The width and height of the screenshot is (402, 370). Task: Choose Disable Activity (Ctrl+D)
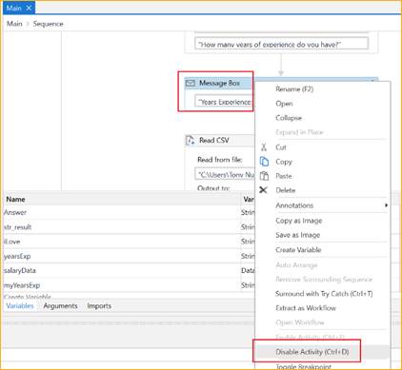pos(312,352)
